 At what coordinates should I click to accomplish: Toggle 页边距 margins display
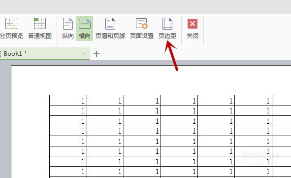pyautogui.click(x=167, y=28)
